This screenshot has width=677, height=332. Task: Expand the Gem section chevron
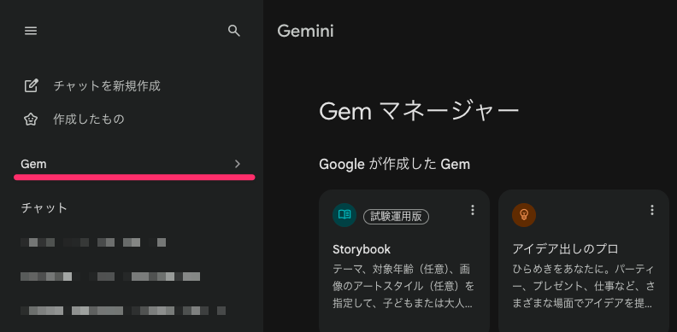point(238,164)
